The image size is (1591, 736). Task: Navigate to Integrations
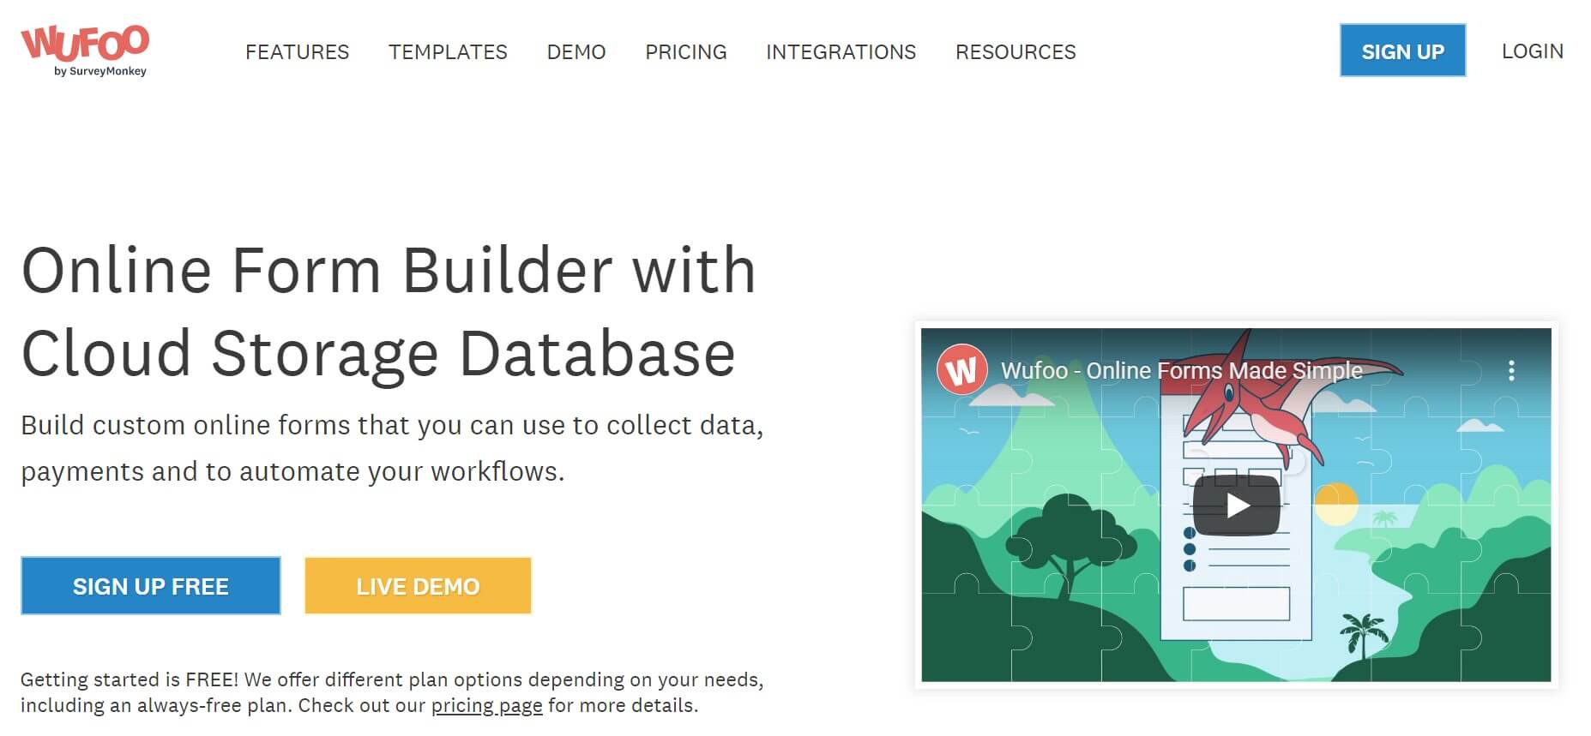pyautogui.click(x=841, y=52)
